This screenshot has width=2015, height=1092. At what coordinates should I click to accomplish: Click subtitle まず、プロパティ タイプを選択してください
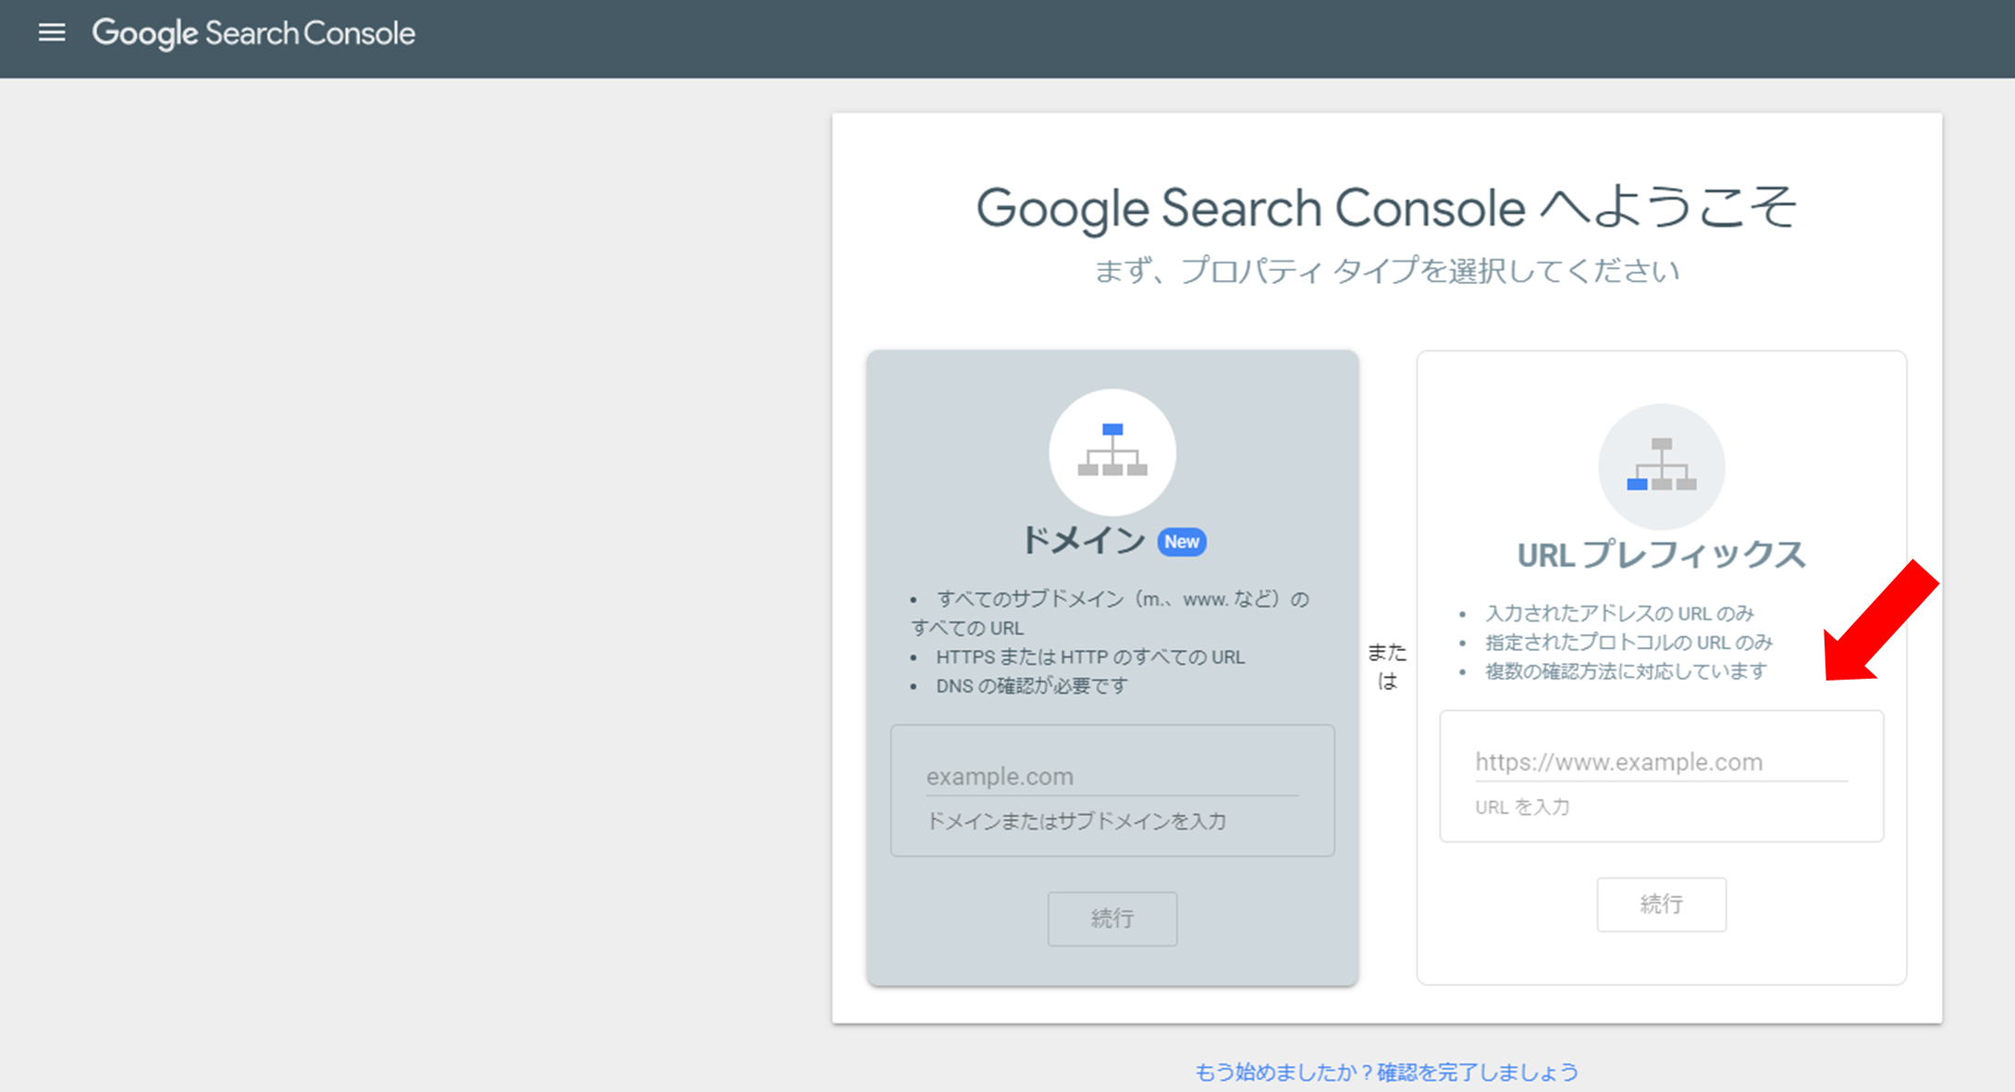pos(1386,271)
